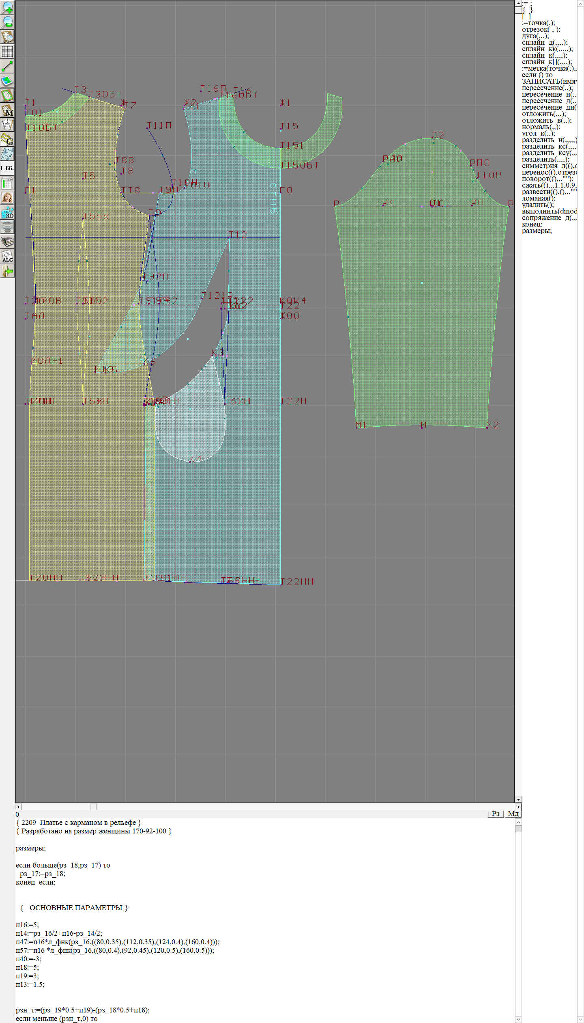The image size is (584, 1023).
Task: Click the green arrow exit icon
Action: tap(7, 271)
